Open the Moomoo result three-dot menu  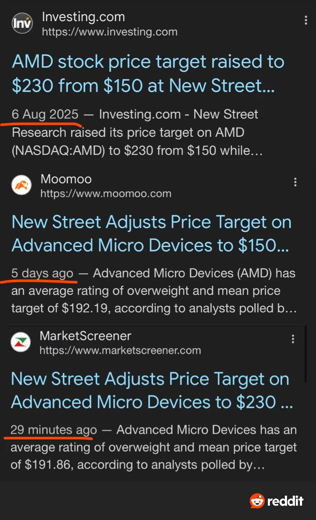tap(295, 182)
